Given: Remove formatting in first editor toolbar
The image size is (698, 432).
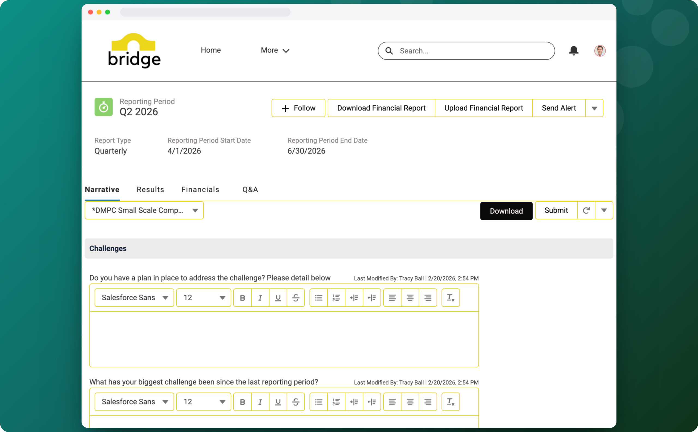Looking at the screenshot, I should pyautogui.click(x=450, y=298).
